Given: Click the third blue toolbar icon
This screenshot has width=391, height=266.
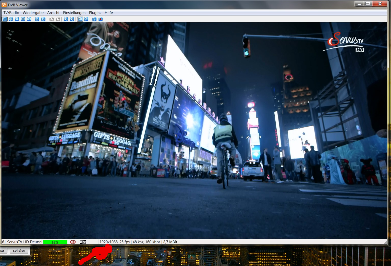Looking at the screenshot, I should 17,19.
